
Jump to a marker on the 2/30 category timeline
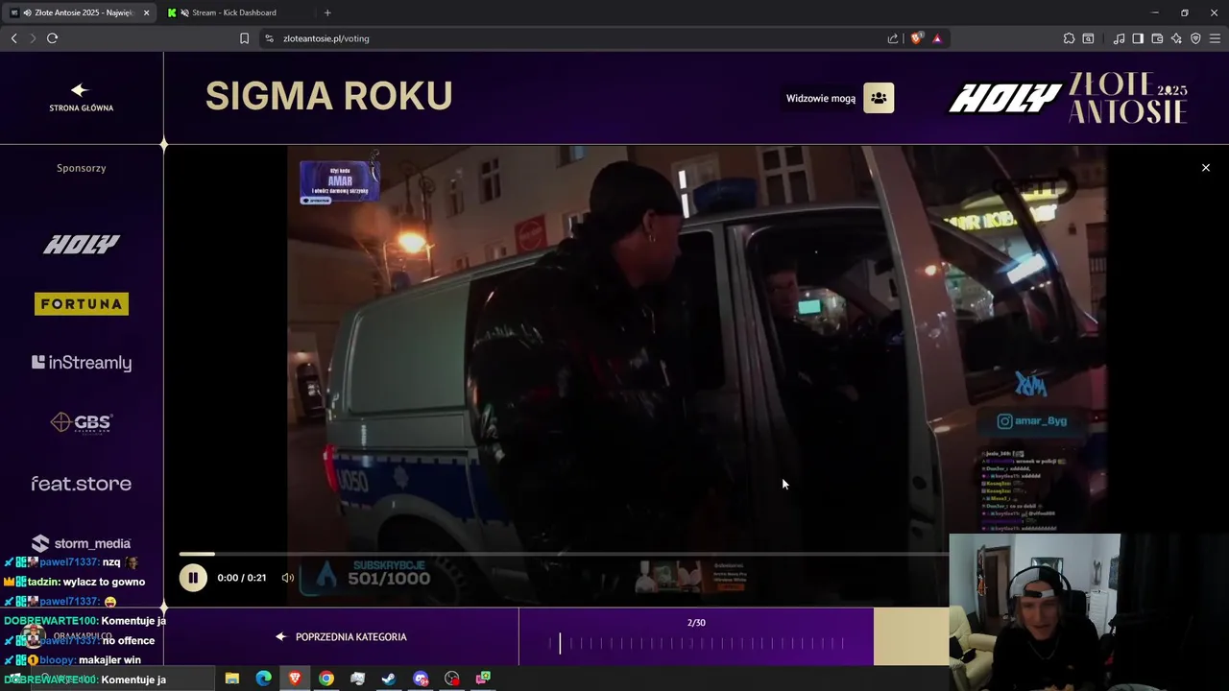[696, 644]
